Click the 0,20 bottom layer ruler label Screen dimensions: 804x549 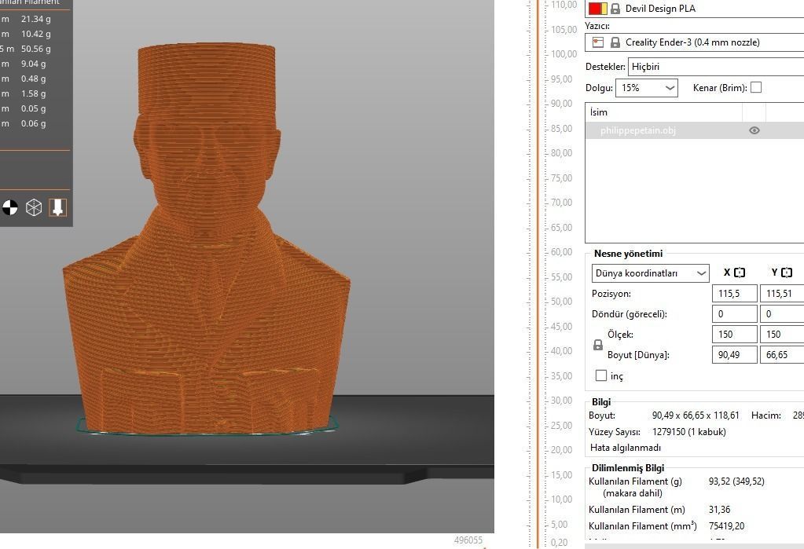point(559,543)
